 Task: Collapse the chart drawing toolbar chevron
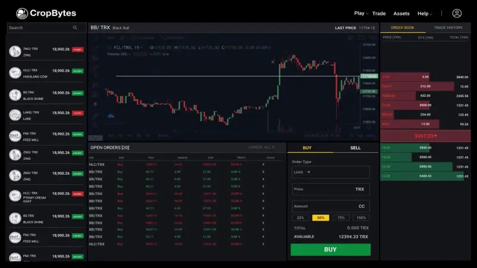click(96, 138)
